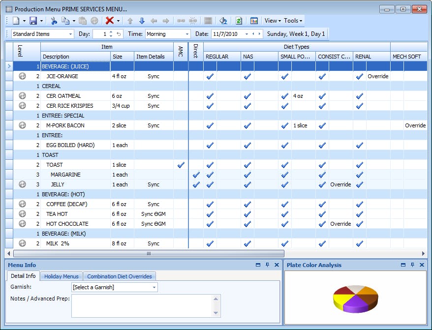Toggle REGULAR check for JCE-ORANGE
The height and width of the screenshot is (330, 432).
210,76
